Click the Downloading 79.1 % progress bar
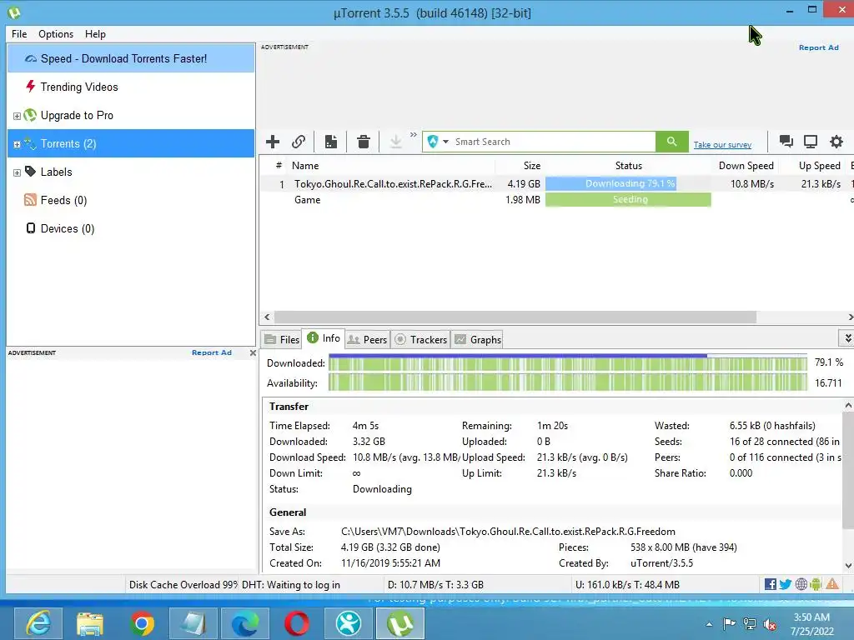 (628, 184)
